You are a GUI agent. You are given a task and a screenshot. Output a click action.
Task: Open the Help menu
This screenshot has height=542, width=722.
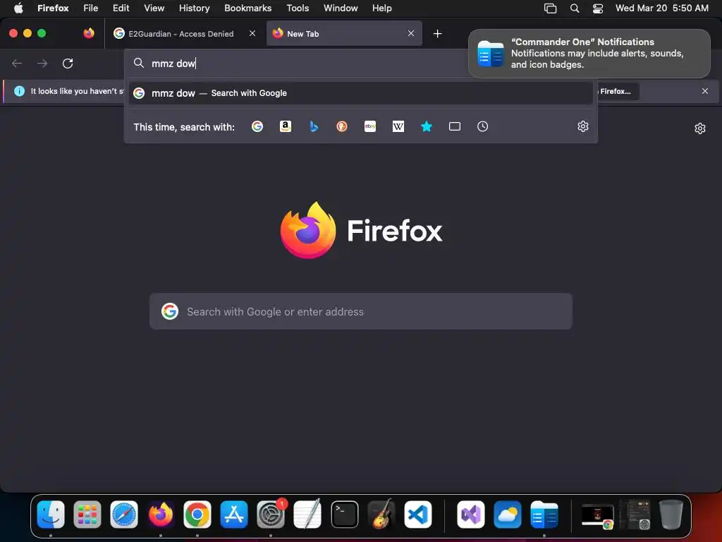[x=381, y=8]
